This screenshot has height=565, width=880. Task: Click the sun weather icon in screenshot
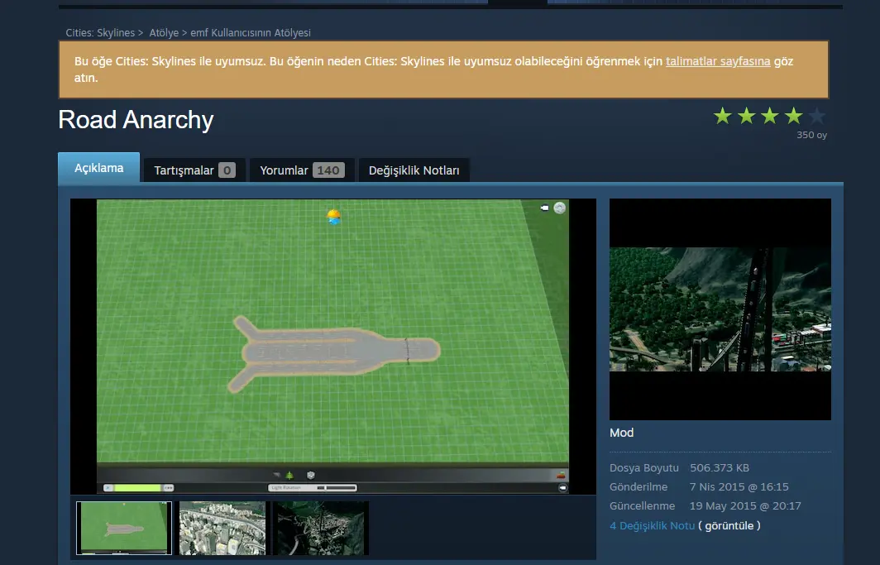(334, 216)
